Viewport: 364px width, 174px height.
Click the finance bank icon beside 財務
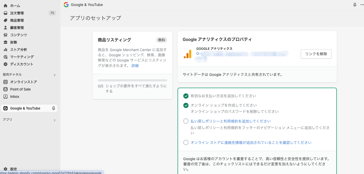(x=5, y=42)
